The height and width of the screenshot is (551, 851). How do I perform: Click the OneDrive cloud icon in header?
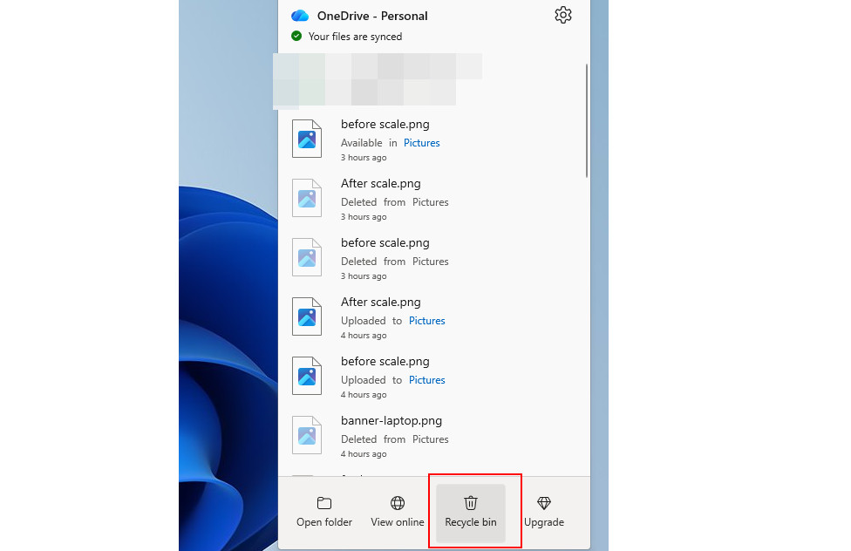coord(300,15)
